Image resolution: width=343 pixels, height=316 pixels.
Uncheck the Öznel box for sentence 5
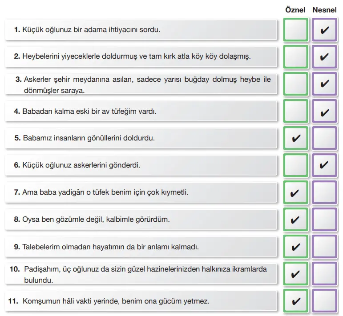(x=295, y=138)
